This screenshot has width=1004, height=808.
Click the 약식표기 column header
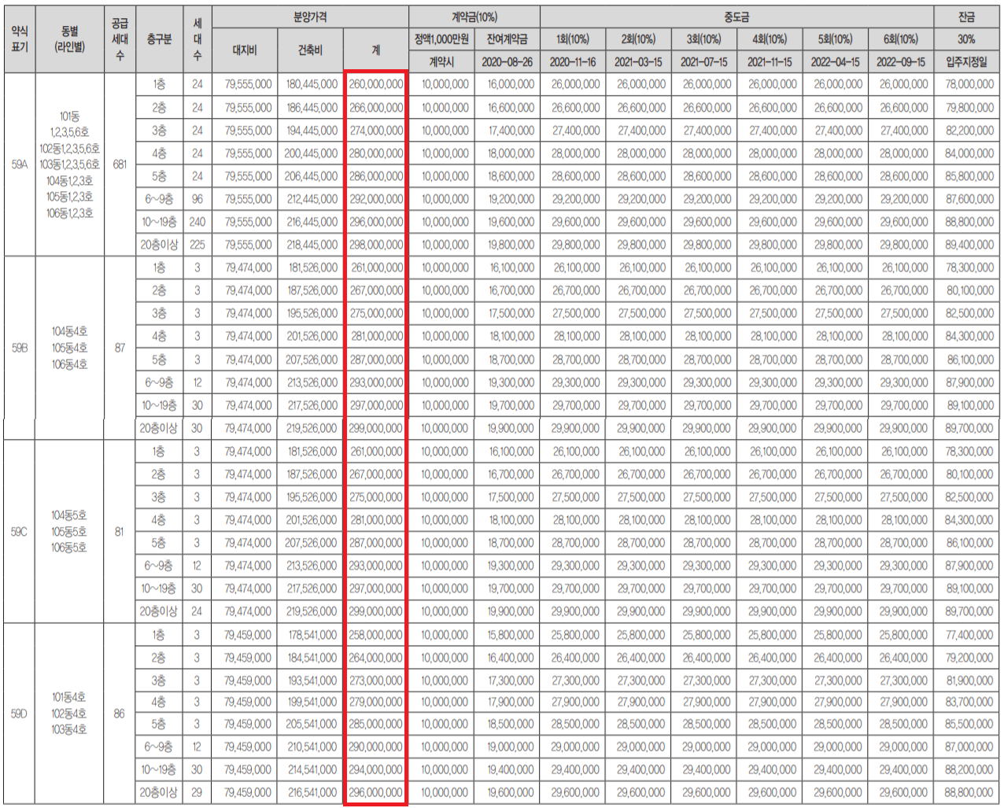(20, 39)
